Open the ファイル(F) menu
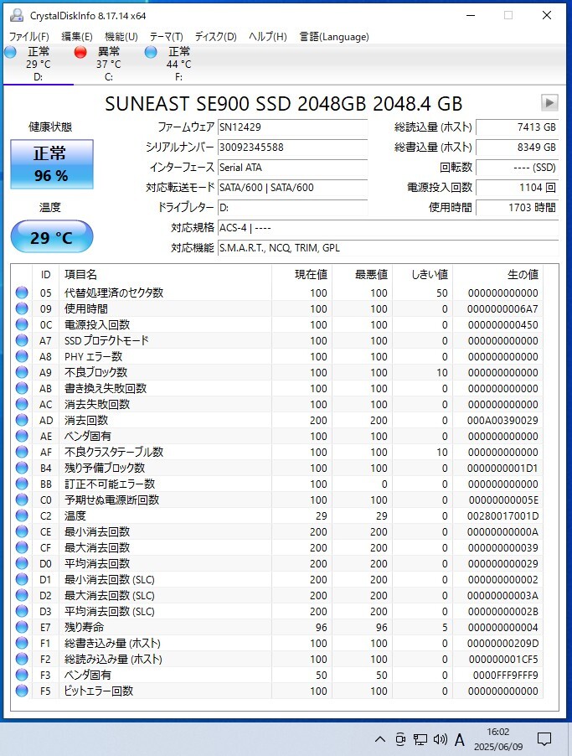572x756 pixels. pos(29,37)
